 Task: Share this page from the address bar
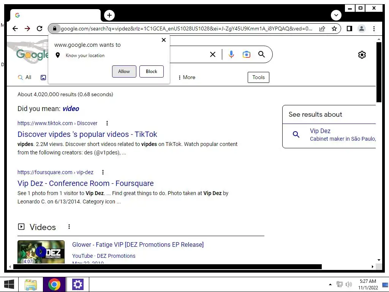322,29
